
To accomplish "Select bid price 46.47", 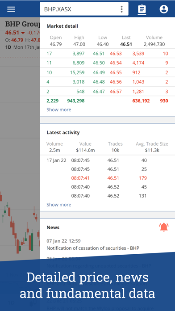I will click(99, 92).
